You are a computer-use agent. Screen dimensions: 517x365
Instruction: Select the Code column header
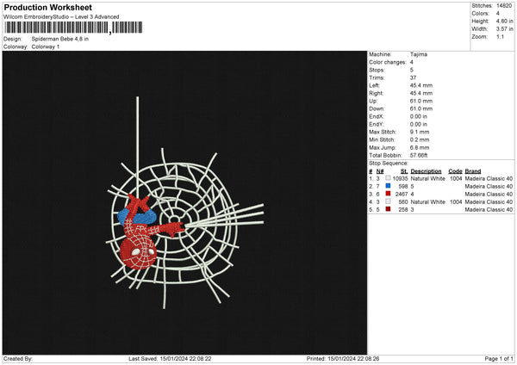click(455, 171)
